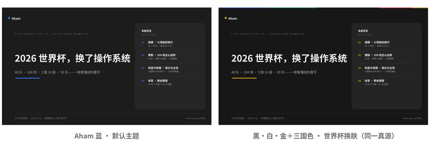Click '本册导览' heading in the left slide
430x148 pixels.
click(x=146, y=31)
